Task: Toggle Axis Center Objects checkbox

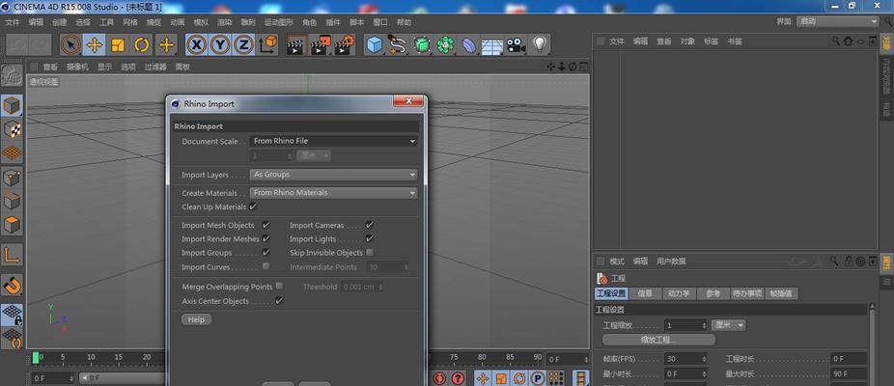Action: click(279, 300)
